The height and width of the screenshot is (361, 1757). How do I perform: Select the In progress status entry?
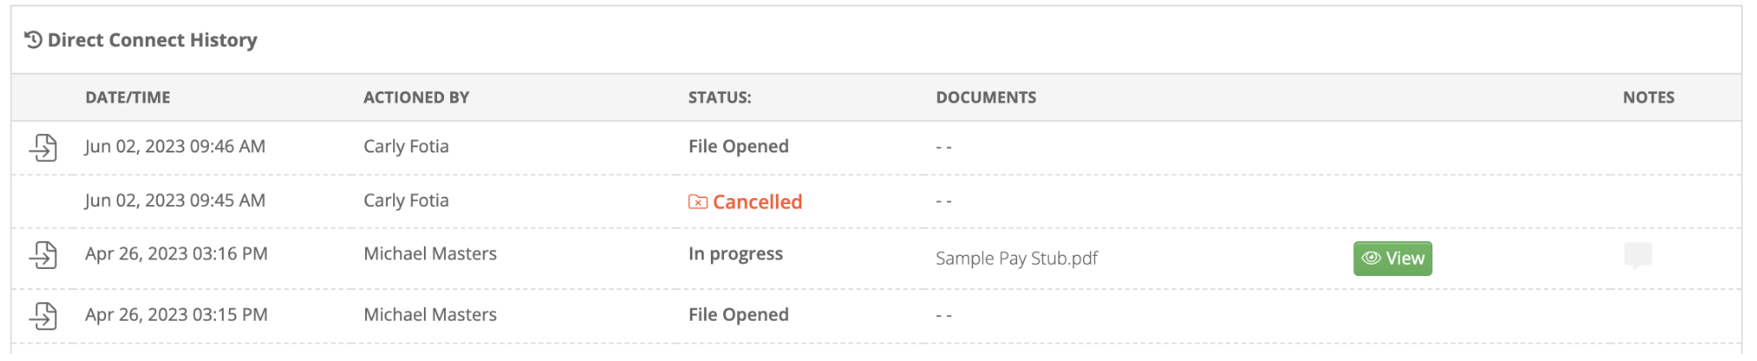point(735,254)
